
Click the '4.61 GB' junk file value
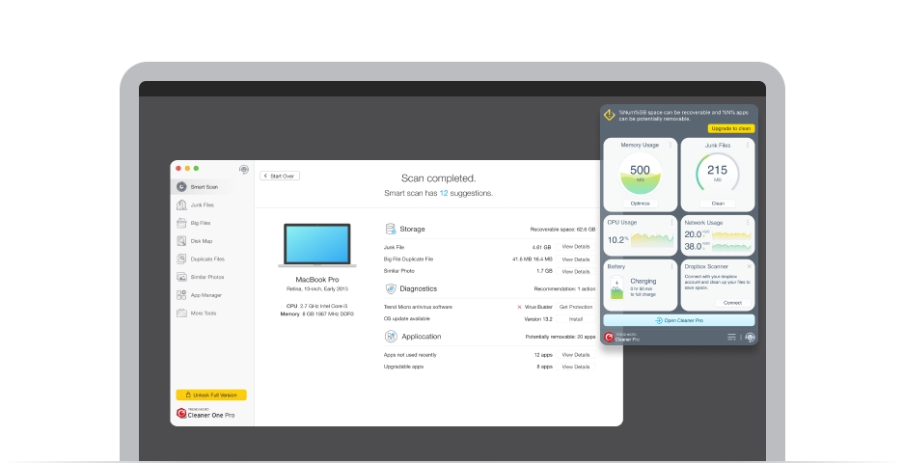point(542,247)
